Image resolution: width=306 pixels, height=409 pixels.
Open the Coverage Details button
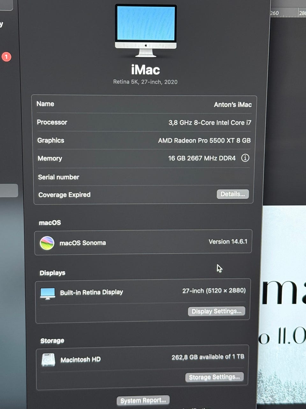coord(233,194)
